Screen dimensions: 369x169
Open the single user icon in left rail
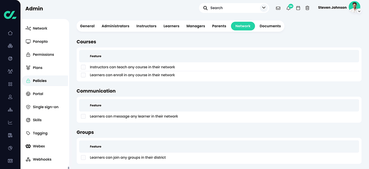pos(10,97)
